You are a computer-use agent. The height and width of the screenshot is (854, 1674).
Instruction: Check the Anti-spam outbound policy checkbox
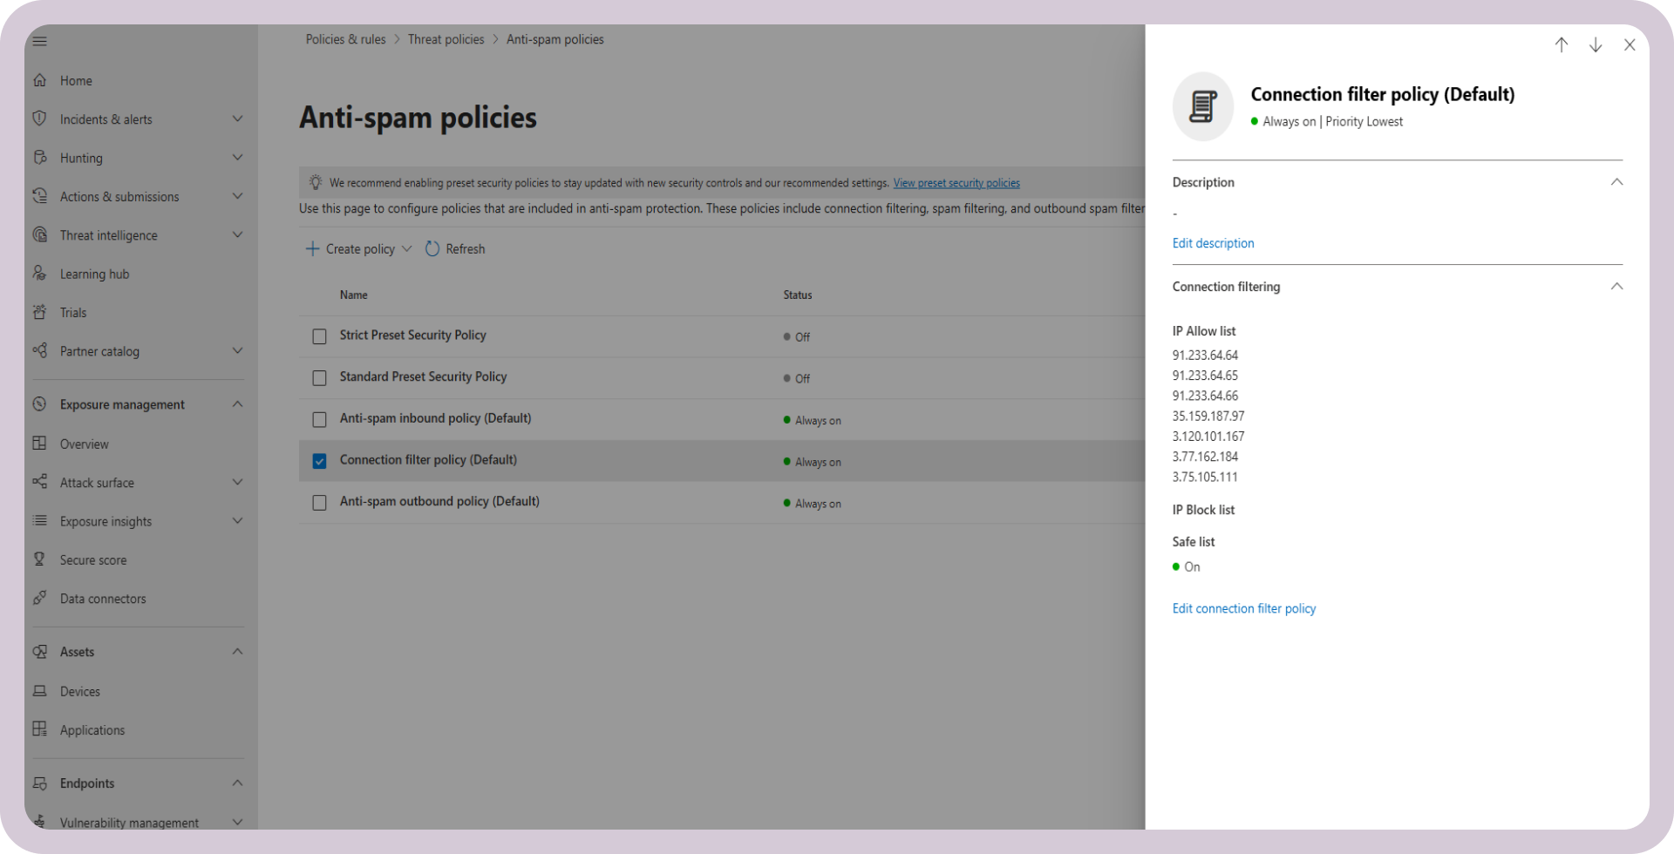[319, 503]
